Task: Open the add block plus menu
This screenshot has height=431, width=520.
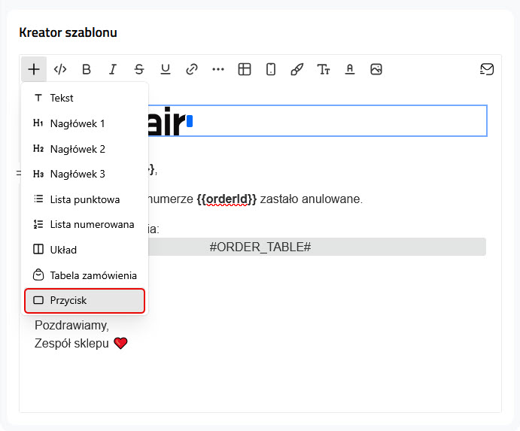Action: tap(34, 69)
